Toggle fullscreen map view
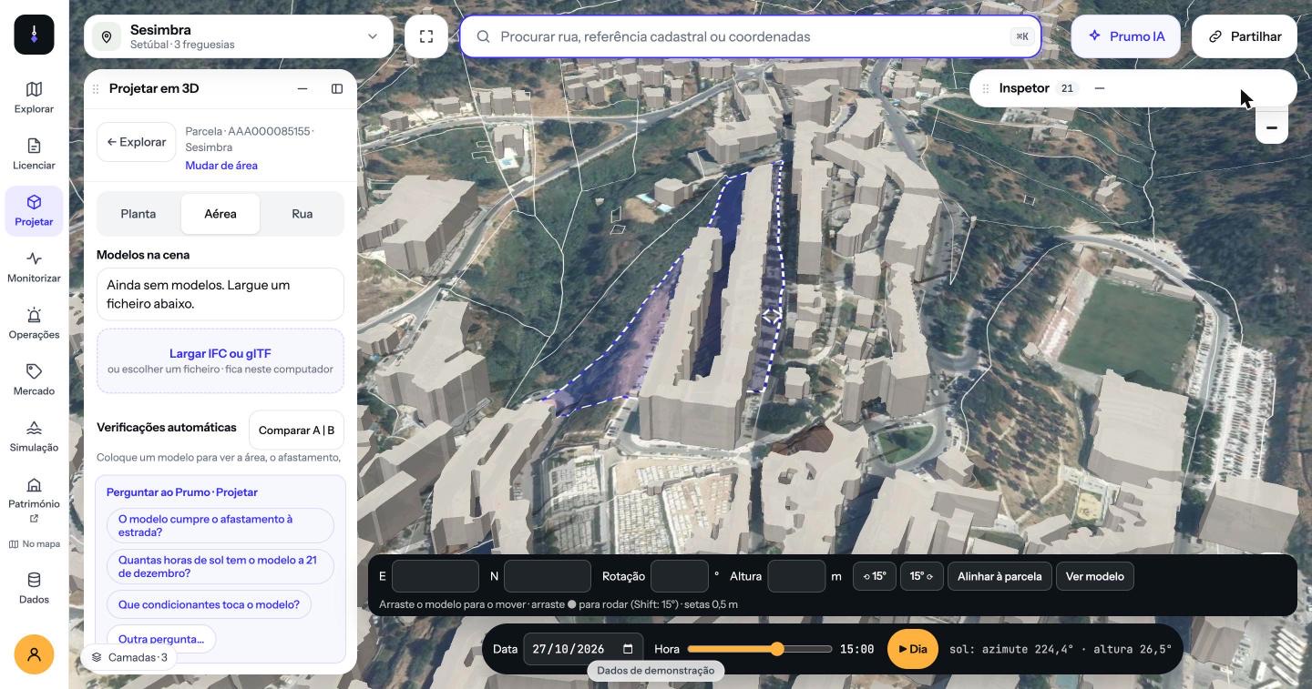 [426, 36]
